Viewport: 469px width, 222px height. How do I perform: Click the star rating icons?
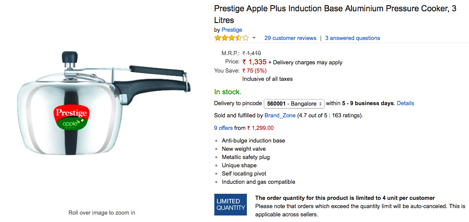(231, 38)
